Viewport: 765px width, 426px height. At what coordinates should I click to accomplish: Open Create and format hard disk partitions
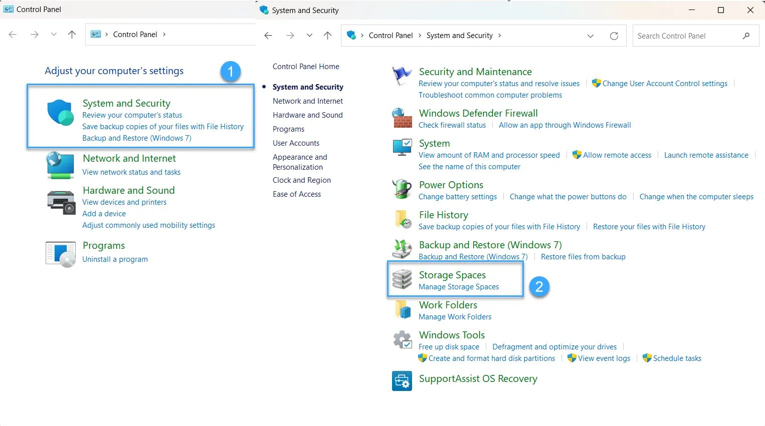click(x=492, y=358)
